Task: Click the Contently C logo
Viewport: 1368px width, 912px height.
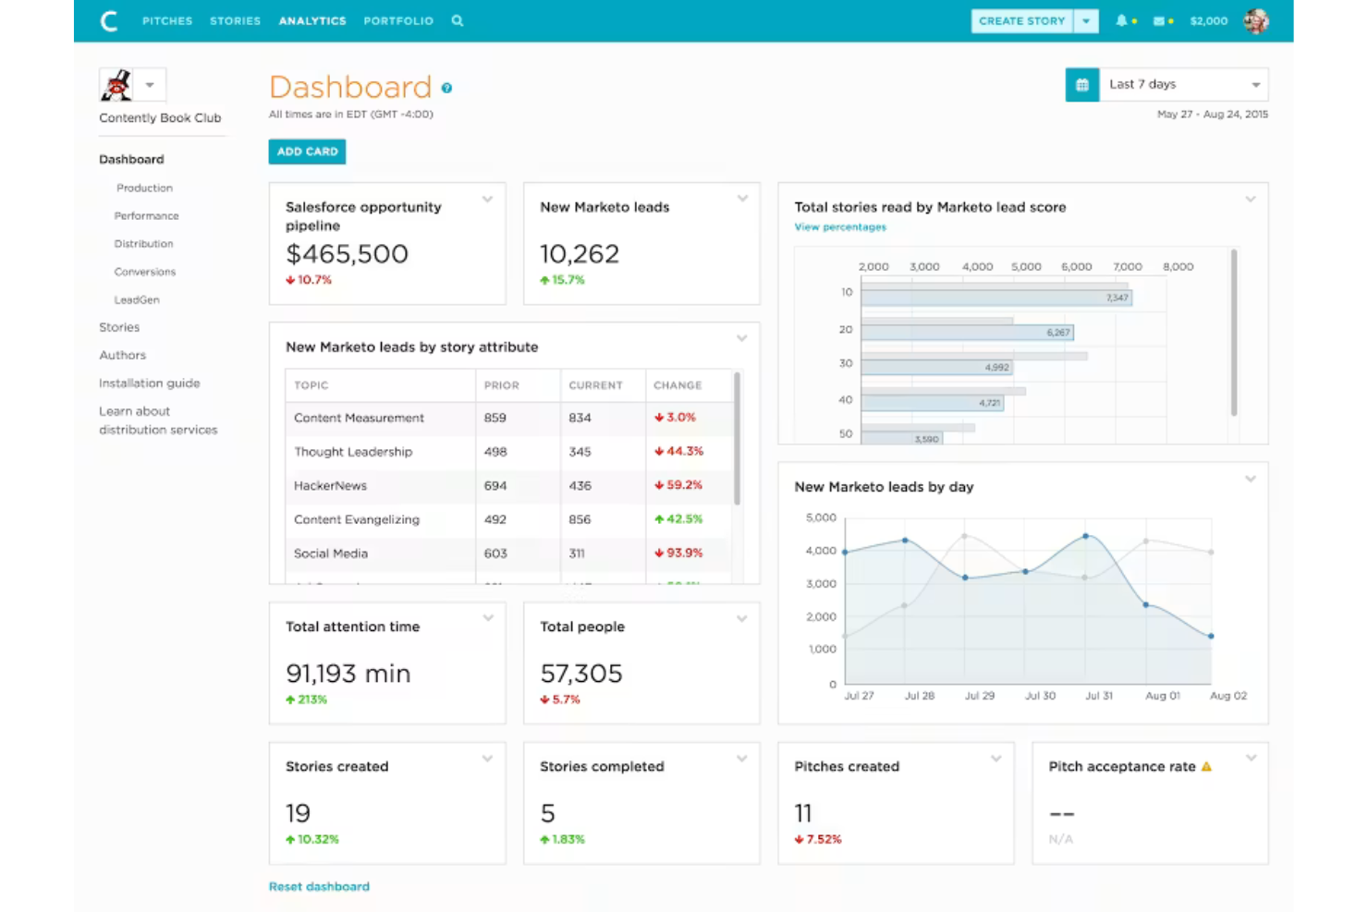Action: point(109,20)
